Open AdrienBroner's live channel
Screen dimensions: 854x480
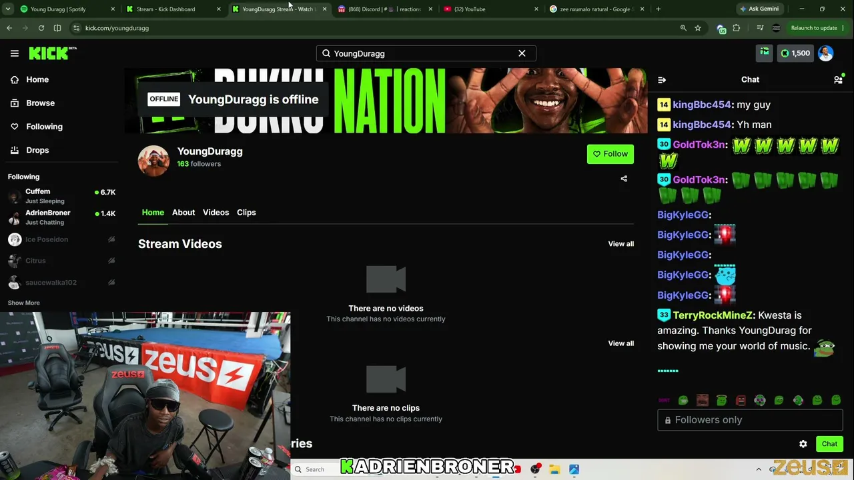pos(61,217)
